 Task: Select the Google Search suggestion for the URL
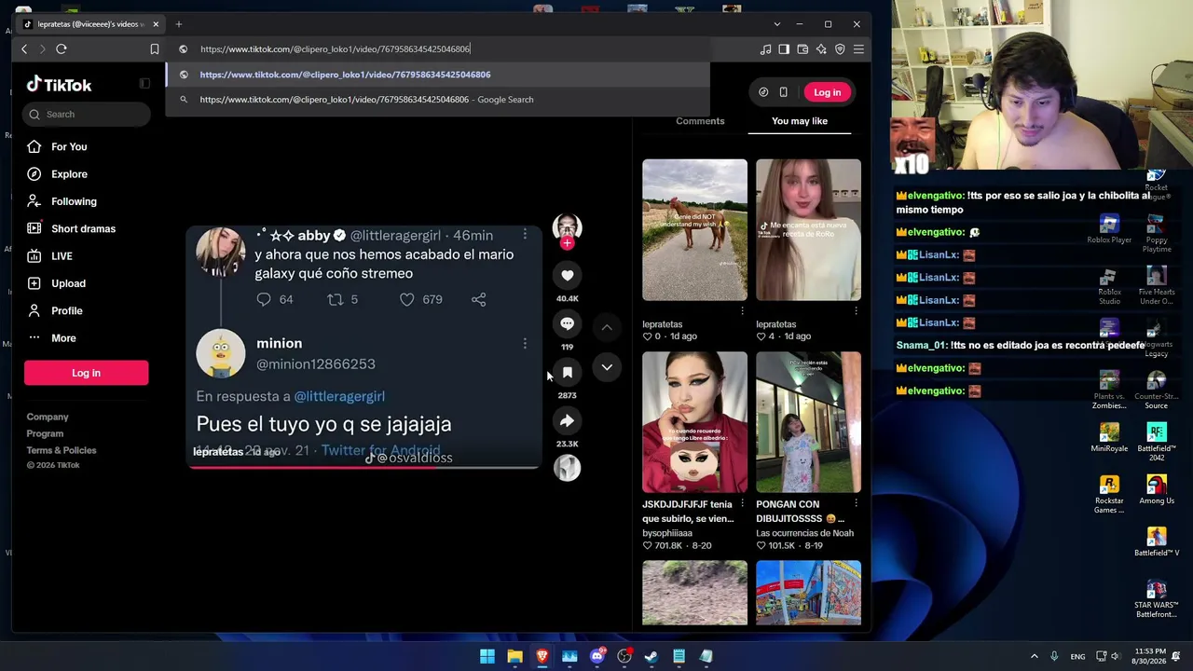pyautogui.click(x=437, y=100)
